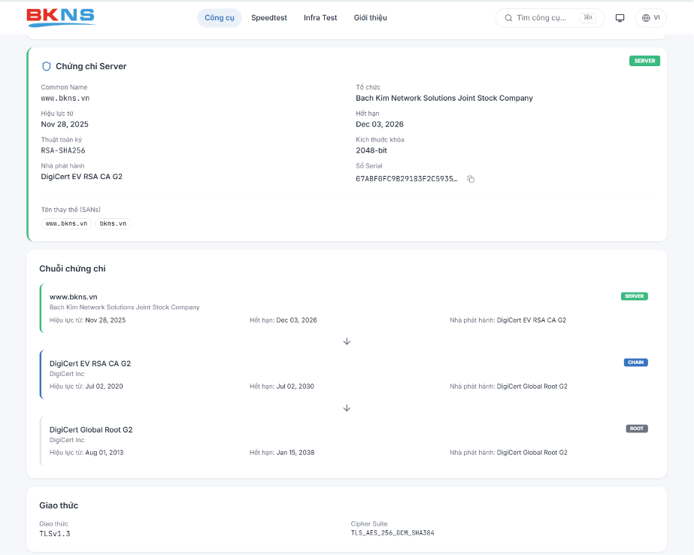
Task: Copy the serial number with copy icon
Action: click(471, 179)
